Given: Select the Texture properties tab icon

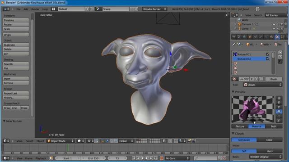Looking at the screenshot, I should pos(277,37).
